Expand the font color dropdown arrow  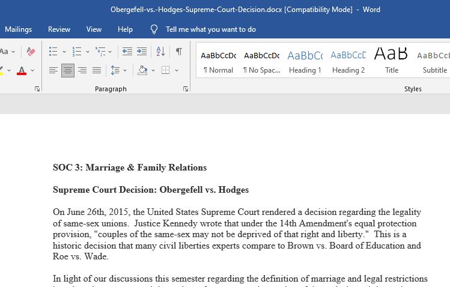click(x=32, y=70)
